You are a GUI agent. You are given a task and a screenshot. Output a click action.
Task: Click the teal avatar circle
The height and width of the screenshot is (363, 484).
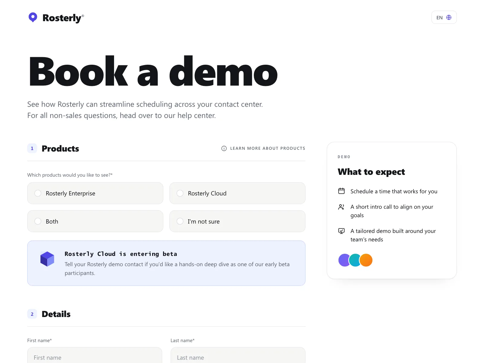[355, 260]
